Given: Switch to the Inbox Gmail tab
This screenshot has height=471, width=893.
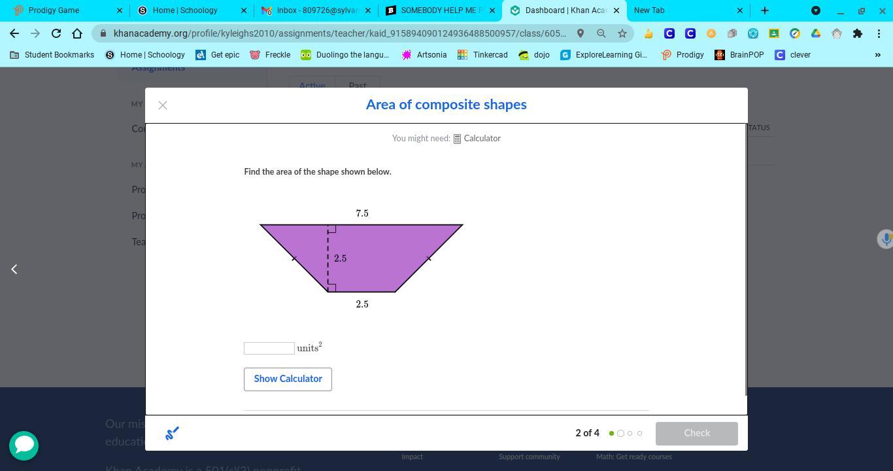Looking at the screenshot, I should 316,10.
